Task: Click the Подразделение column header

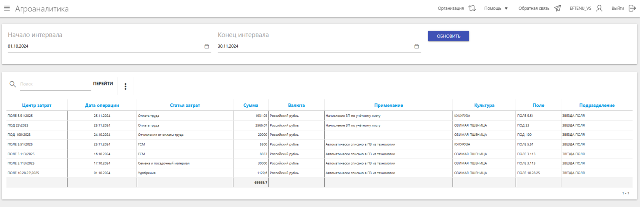Action: (x=597, y=105)
